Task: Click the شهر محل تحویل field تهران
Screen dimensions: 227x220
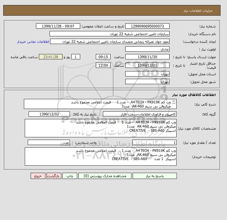Action: (x=147, y=82)
